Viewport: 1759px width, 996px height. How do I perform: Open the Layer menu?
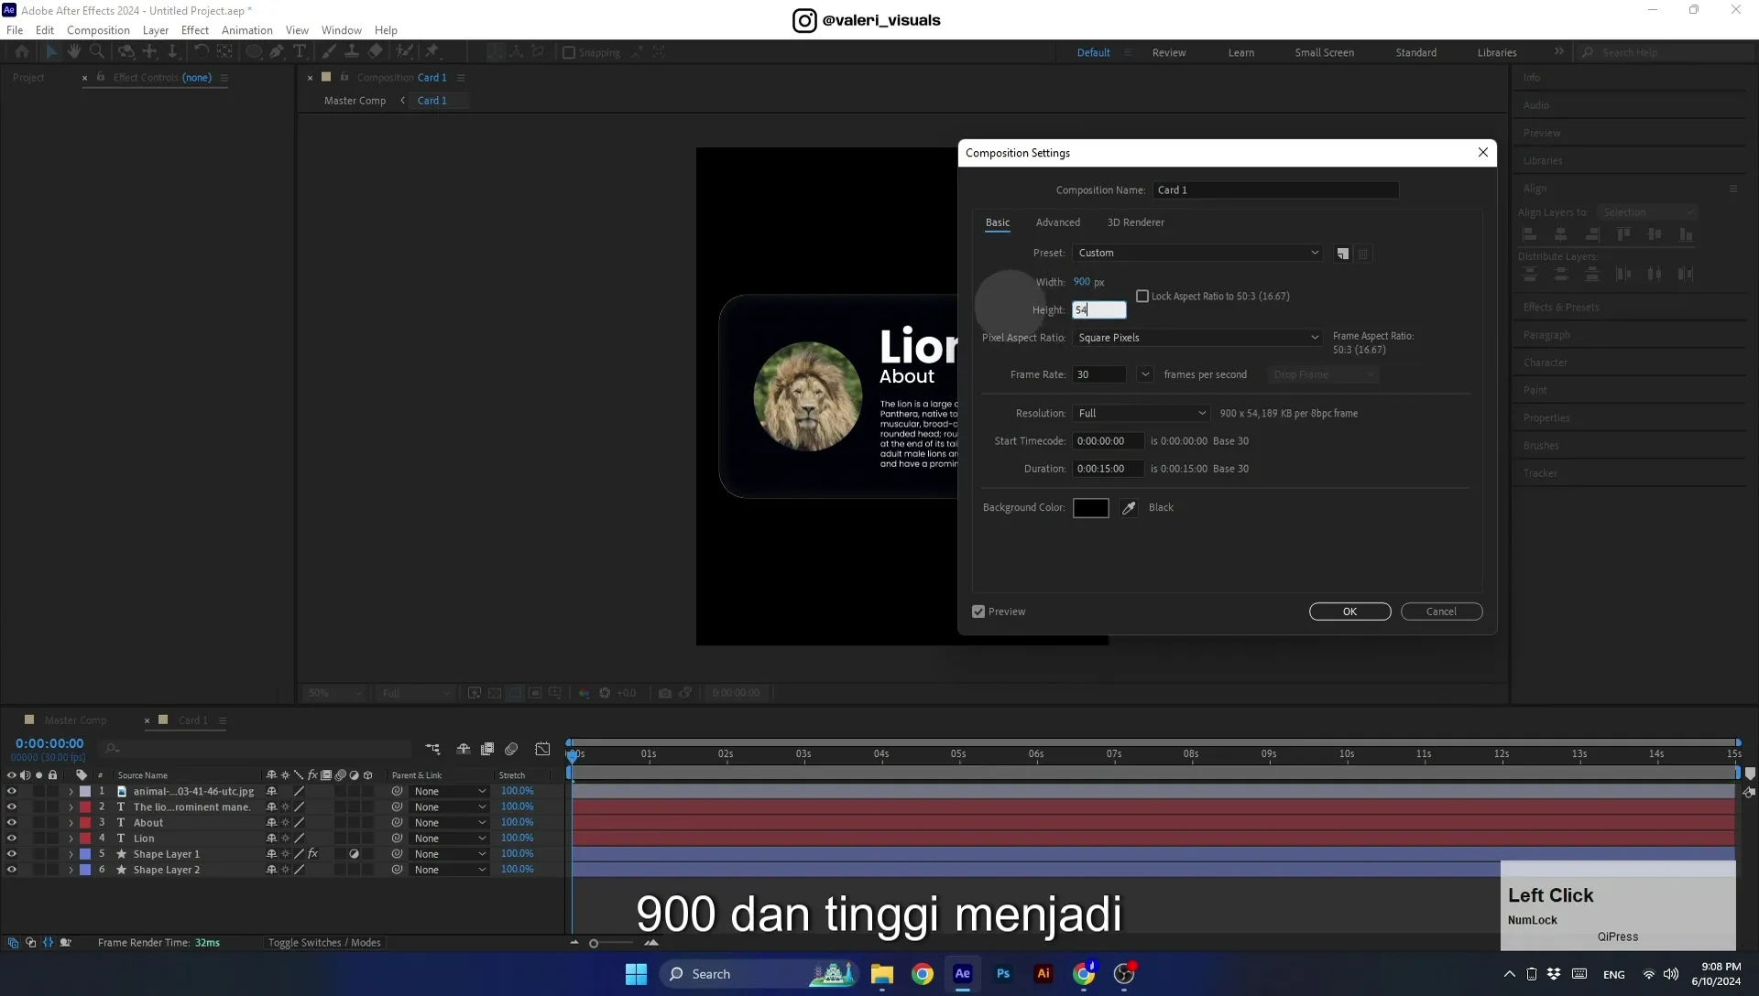click(156, 30)
